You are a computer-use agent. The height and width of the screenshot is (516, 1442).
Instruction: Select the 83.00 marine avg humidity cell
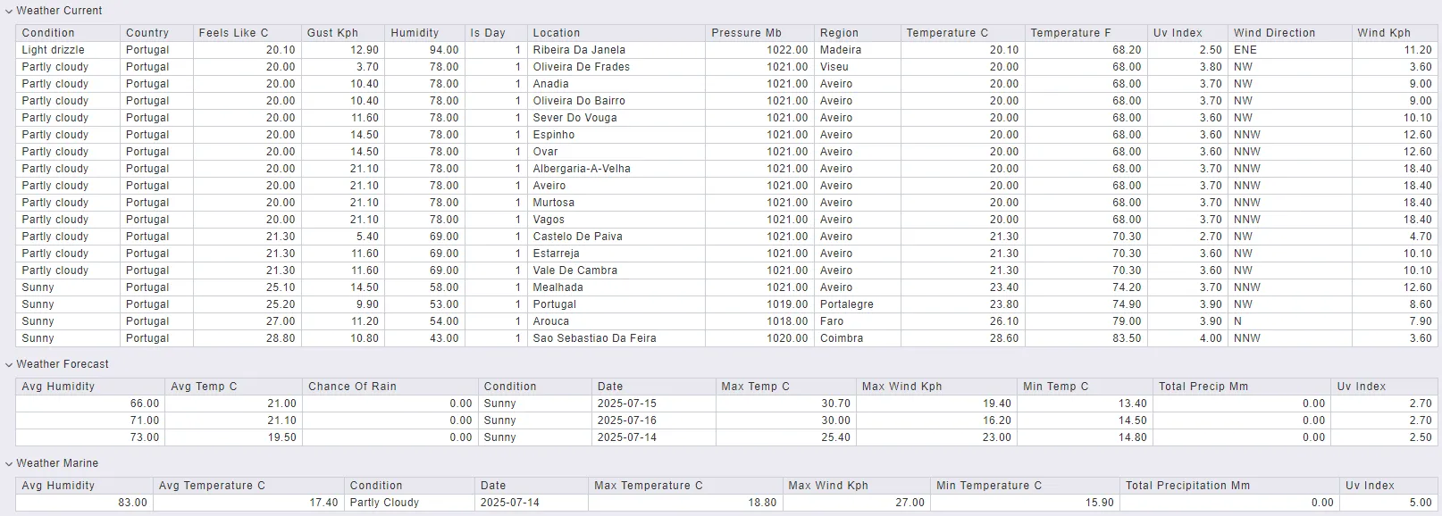click(85, 503)
